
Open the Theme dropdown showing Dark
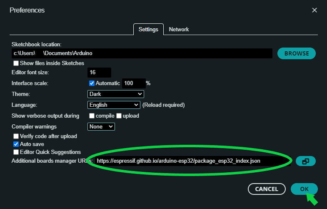point(116,94)
